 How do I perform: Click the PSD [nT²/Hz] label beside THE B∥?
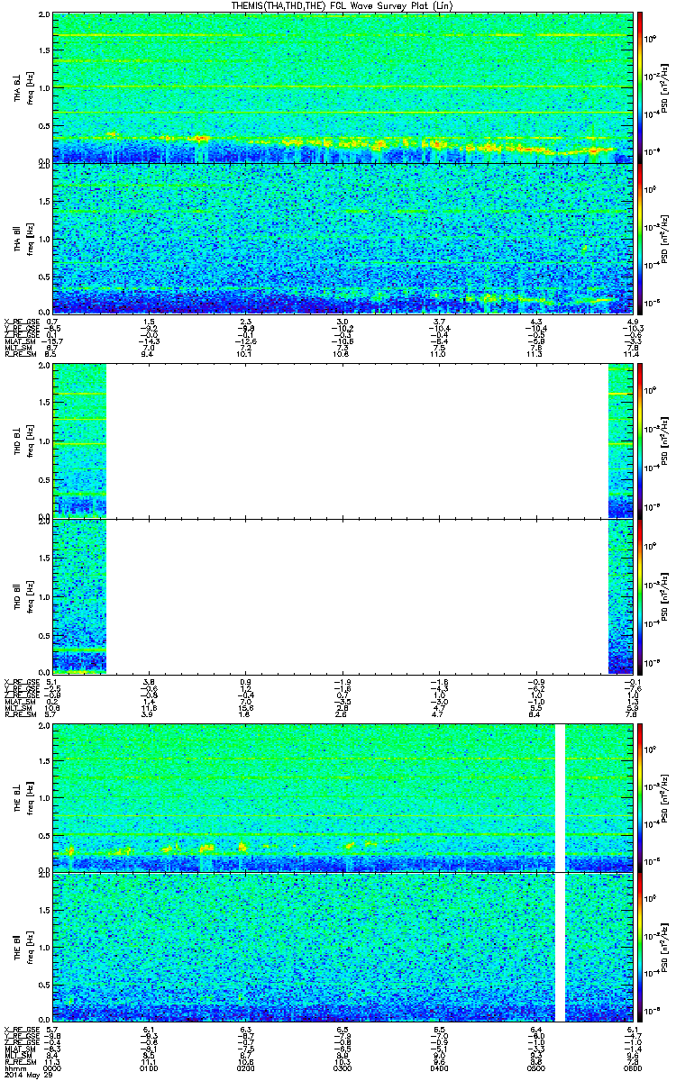(x=665, y=948)
